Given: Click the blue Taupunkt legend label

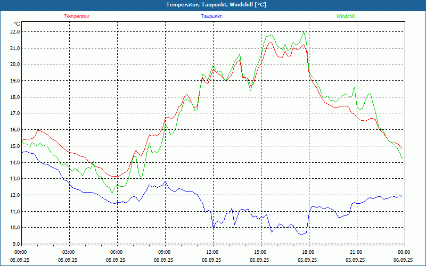Looking at the screenshot, I should coord(211,16).
